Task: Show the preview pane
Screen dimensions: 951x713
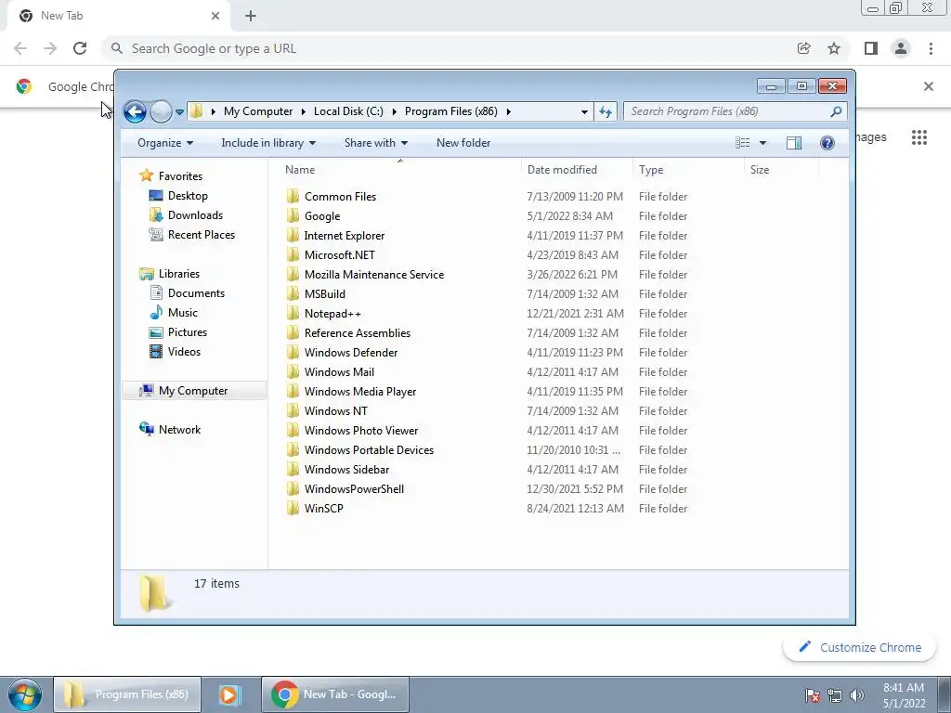Action: point(793,143)
